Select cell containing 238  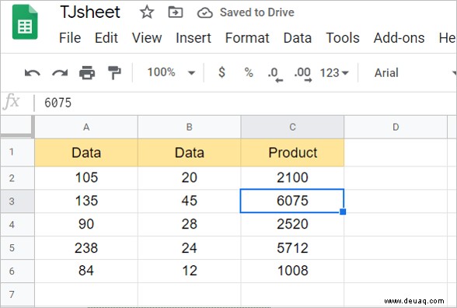pyautogui.click(x=86, y=248)
